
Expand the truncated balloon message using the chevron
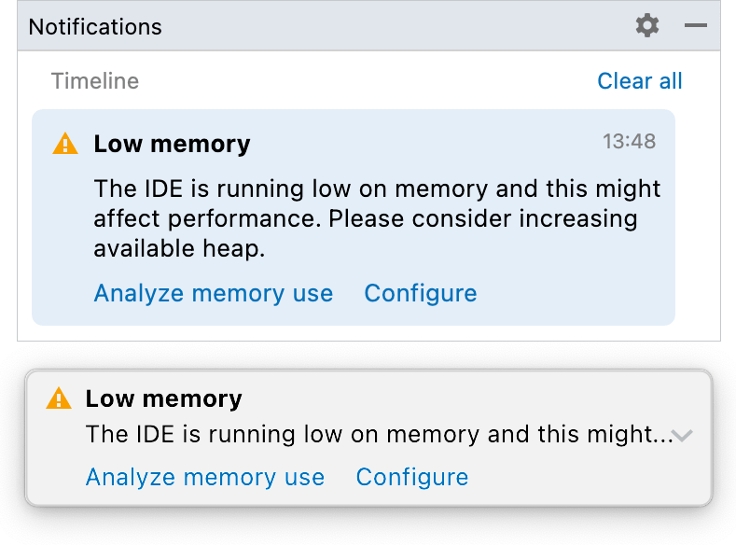682,436
